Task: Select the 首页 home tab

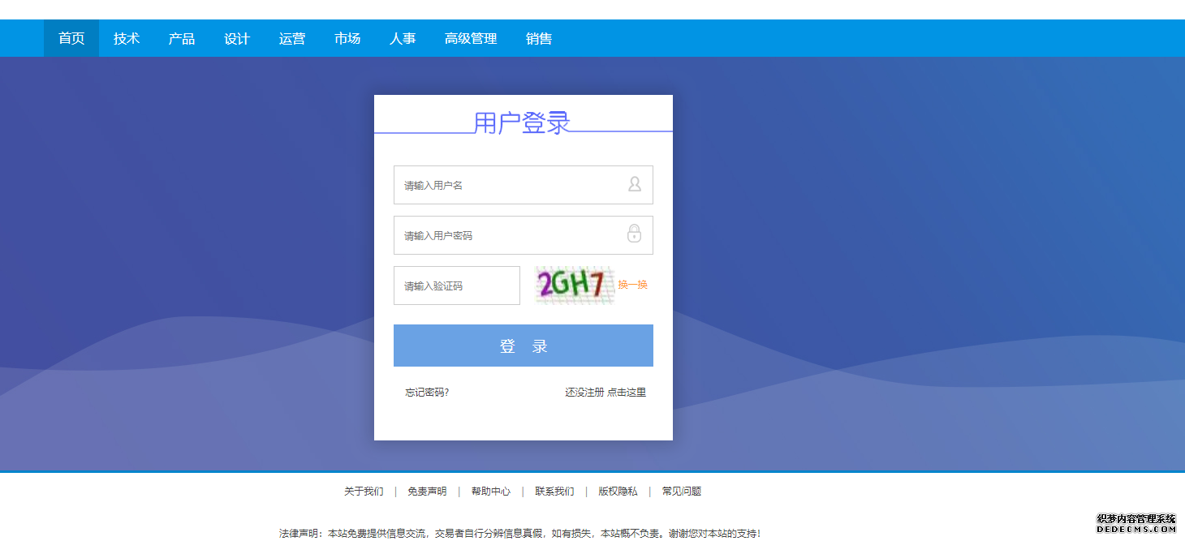Action: coord(71,38)
